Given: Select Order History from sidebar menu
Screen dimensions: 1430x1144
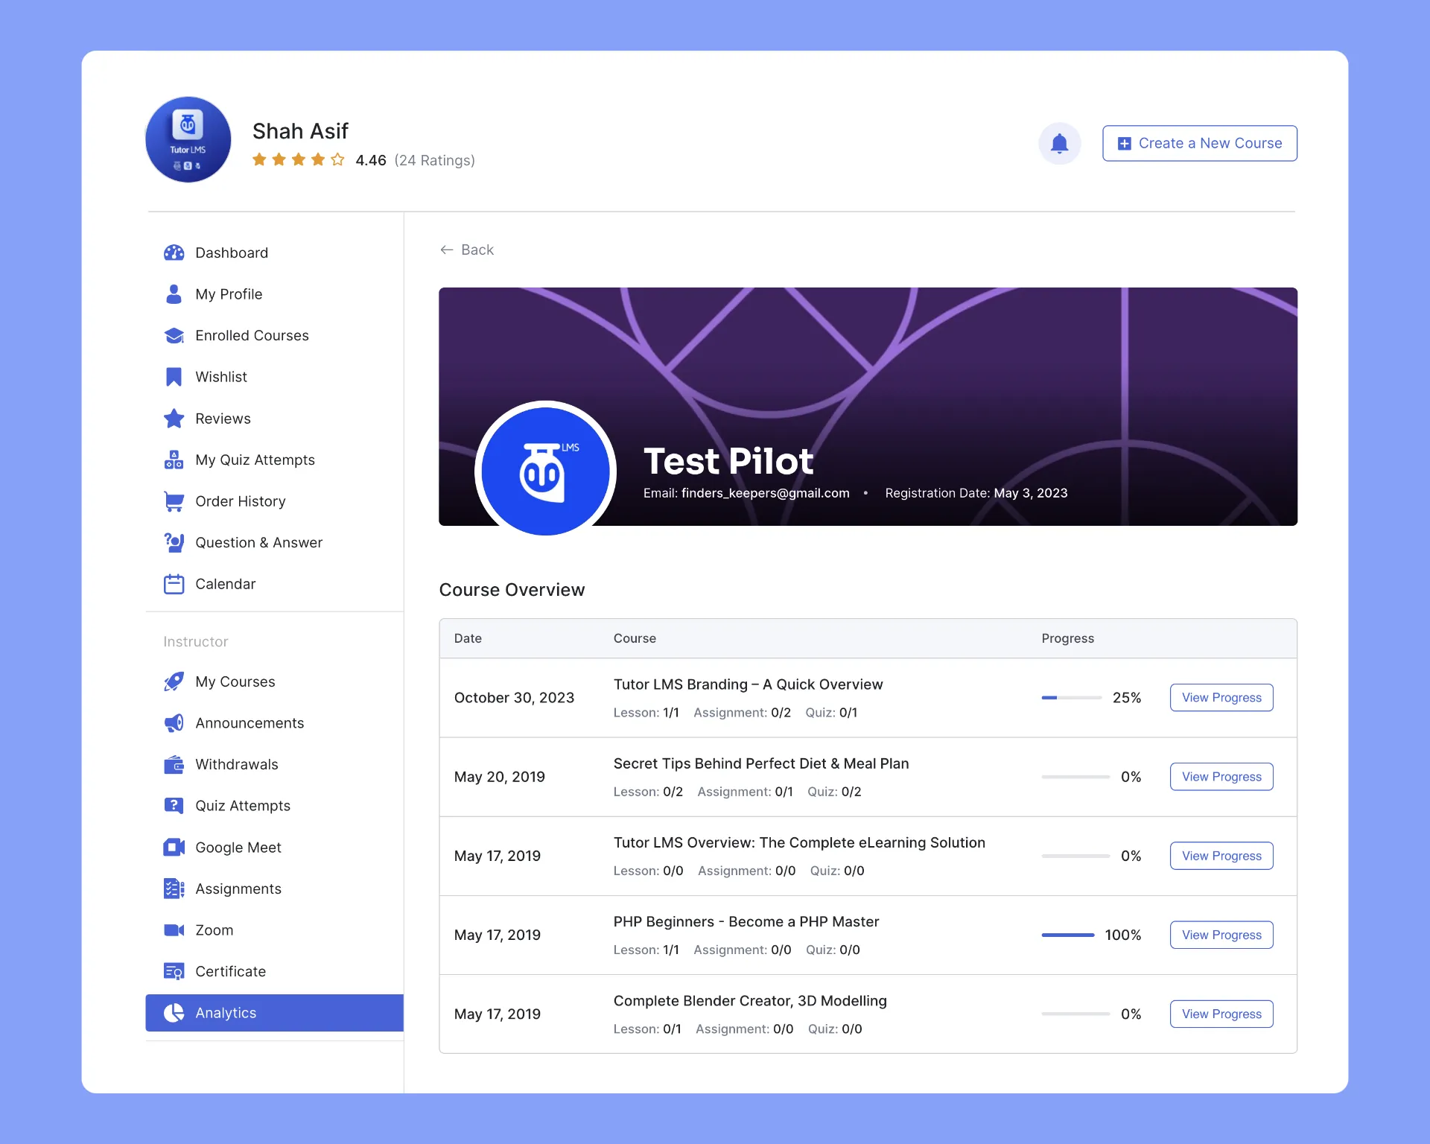Looking at the screenshot, I should pyautogui.click(x=241, y=500).
